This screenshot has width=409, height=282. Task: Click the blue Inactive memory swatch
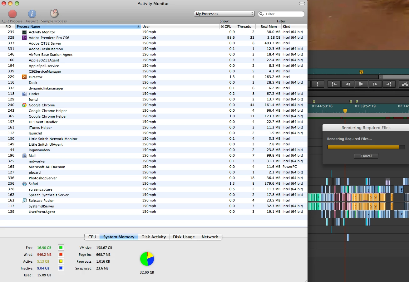(x=61, y=268)
